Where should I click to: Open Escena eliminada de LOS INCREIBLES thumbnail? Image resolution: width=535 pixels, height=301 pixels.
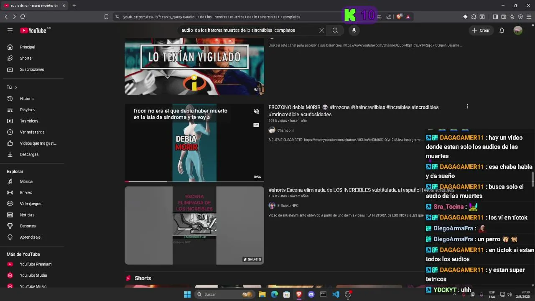pyautogui.click(x=194, y=225)
